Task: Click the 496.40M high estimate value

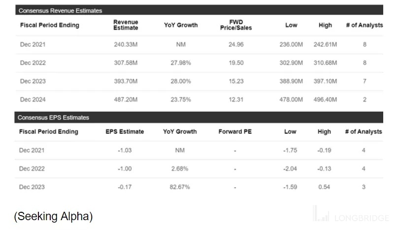Action: (325, 99)
